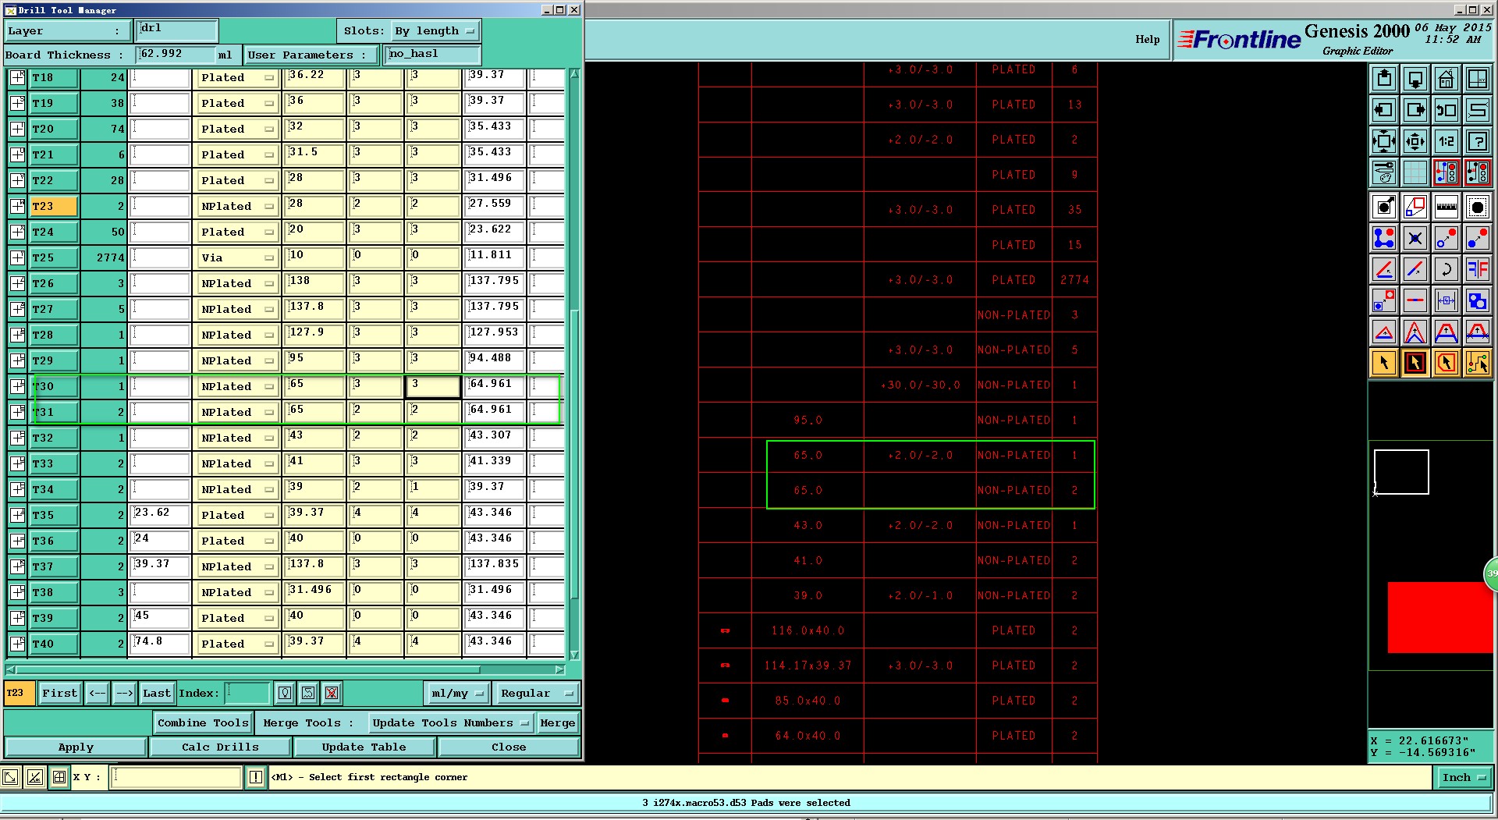This screenshot has height=820, width=1498.
Task: Click the T35 finish size field 23.62
Action: click(x=160, y=515)
